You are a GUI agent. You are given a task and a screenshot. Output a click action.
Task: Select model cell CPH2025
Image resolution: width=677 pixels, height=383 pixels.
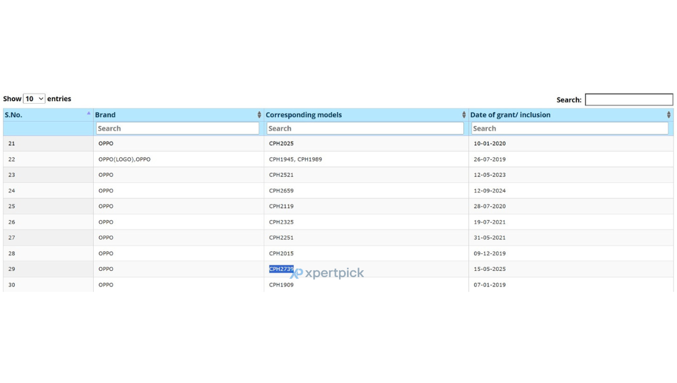[x=366, y=144]
